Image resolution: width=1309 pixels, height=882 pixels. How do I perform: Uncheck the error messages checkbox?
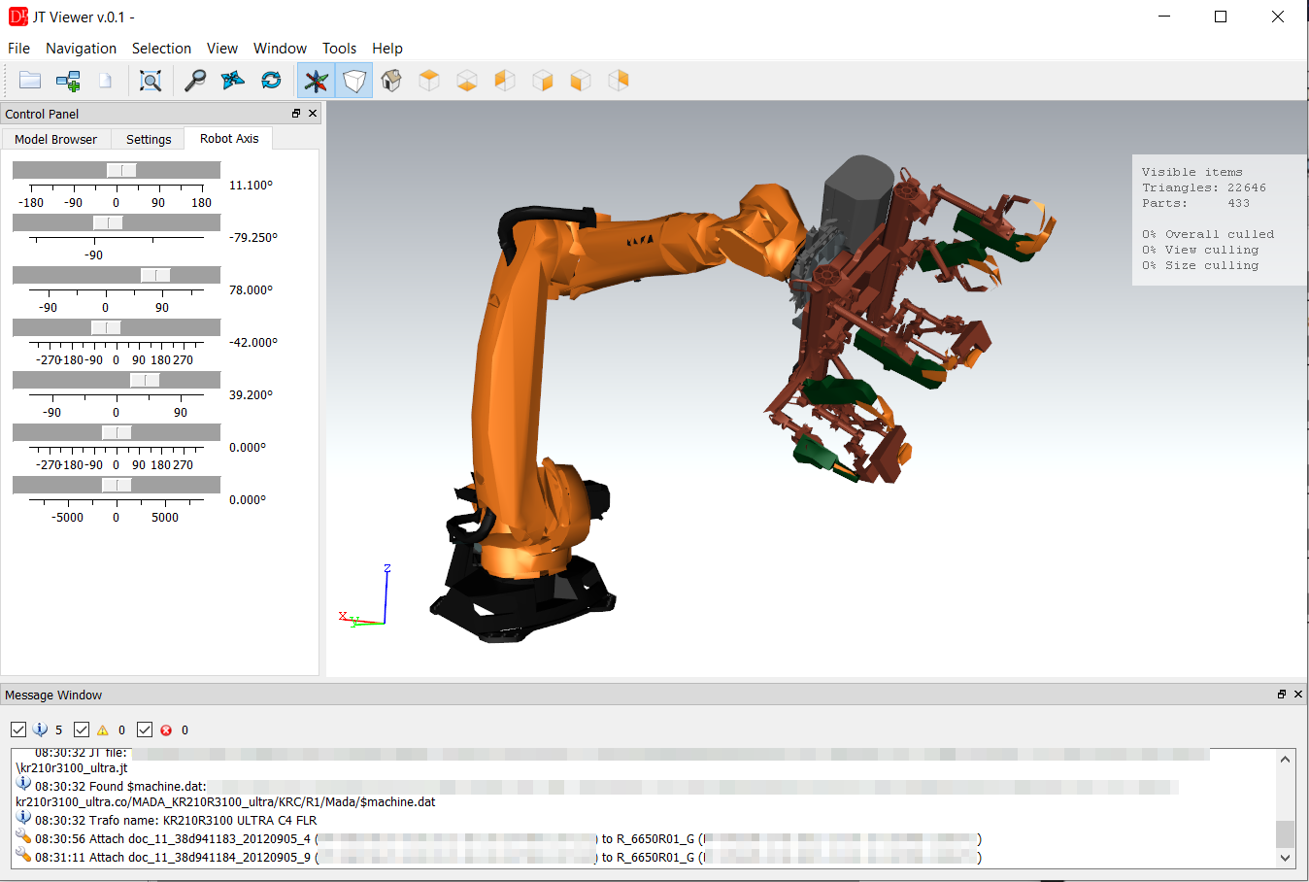pyautogui.click(x=145, y=729)
